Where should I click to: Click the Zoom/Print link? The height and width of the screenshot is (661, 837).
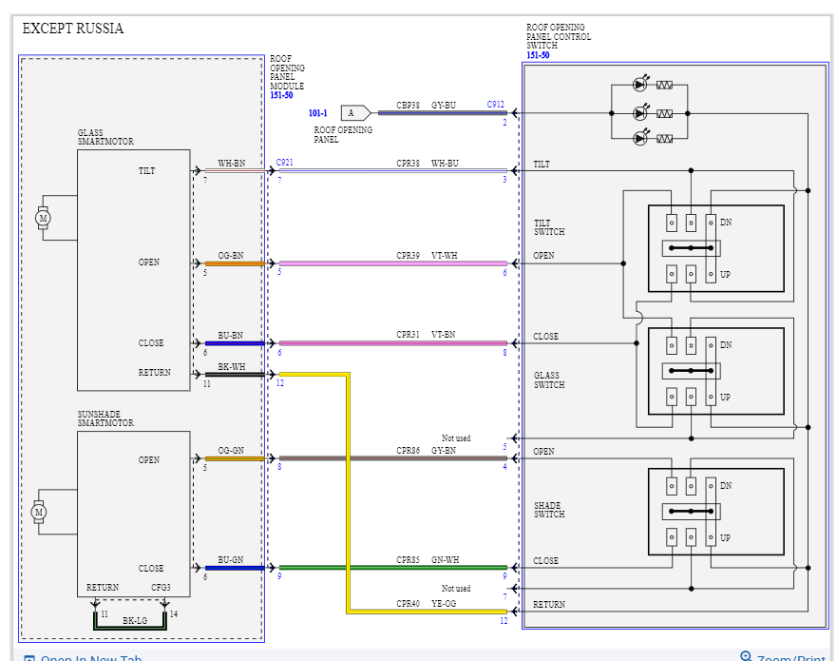[791, 658]
